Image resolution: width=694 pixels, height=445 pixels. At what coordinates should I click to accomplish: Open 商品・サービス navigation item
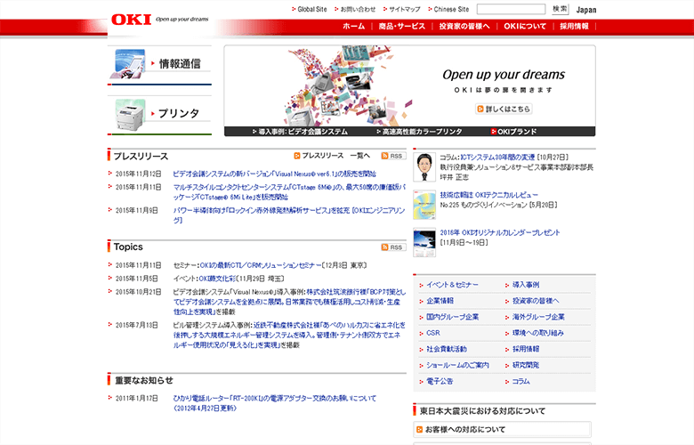click(401, 27)
